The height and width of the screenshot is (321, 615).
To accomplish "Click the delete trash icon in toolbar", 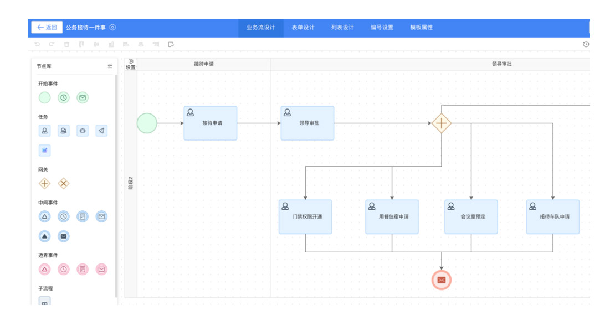I will pyautogui.click(x=66, y=44).
